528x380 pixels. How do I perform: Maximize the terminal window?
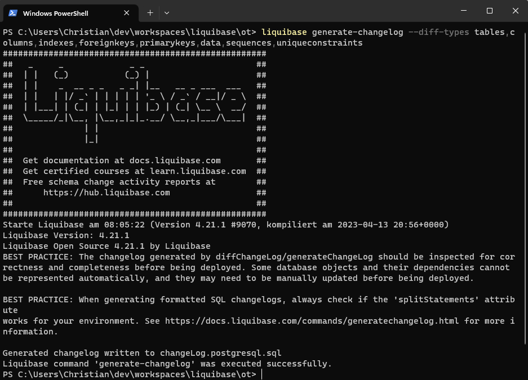tap(489, 11)
